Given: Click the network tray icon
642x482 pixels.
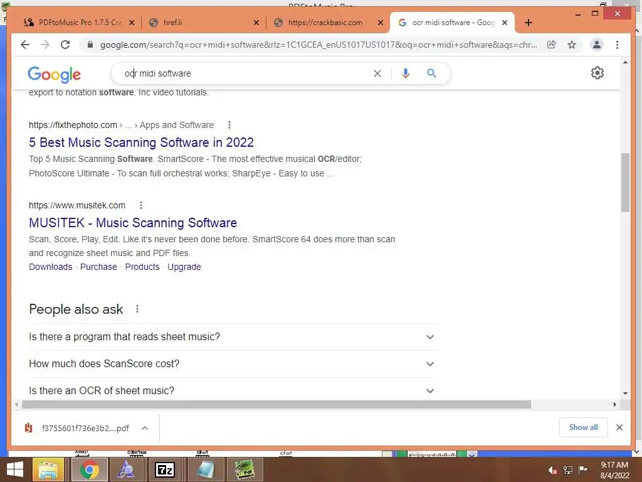Looking at the screenshot, I should coord(567,470).
